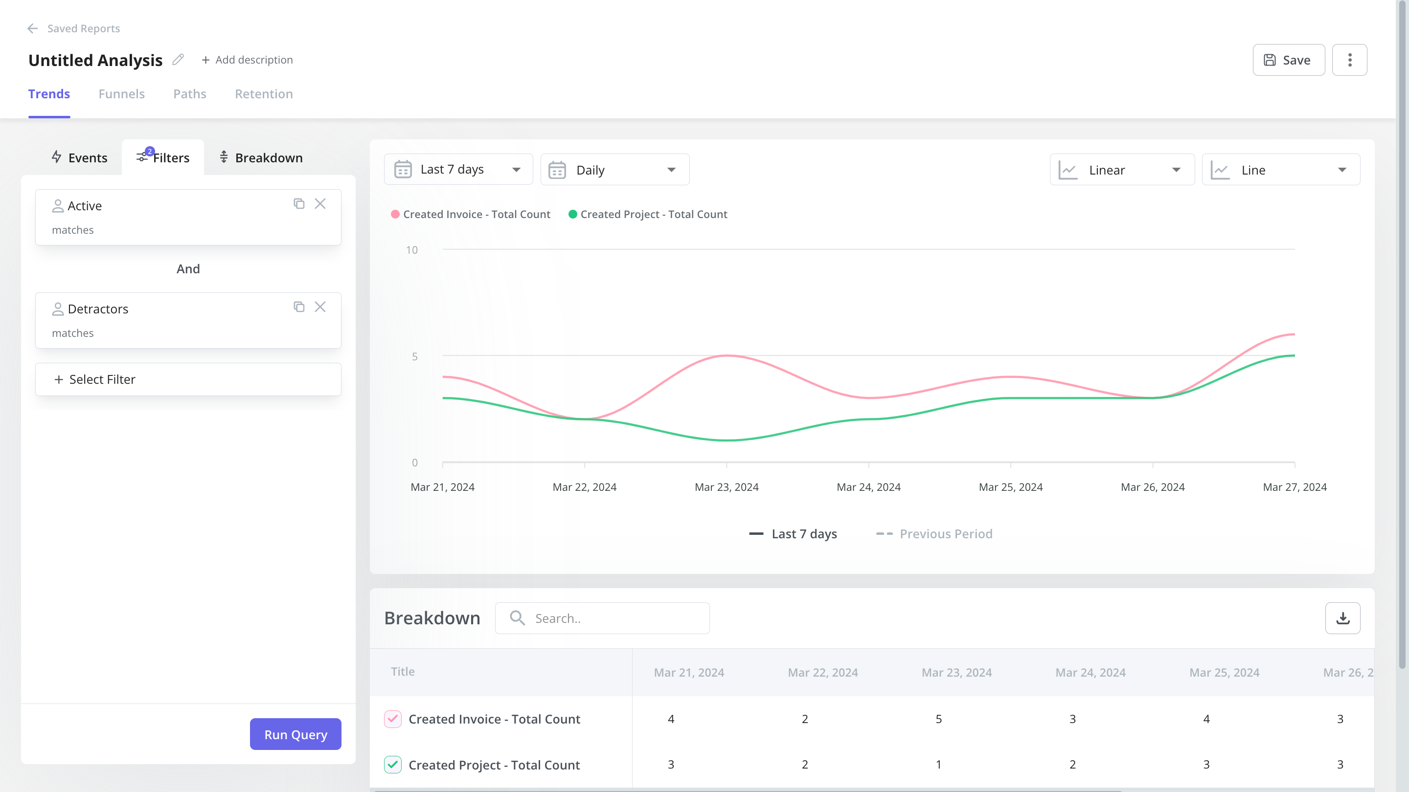This screenshot has height=792, width=1409.
Task: Click the green Created Project legend dot
Action: (x=572, y=214)
